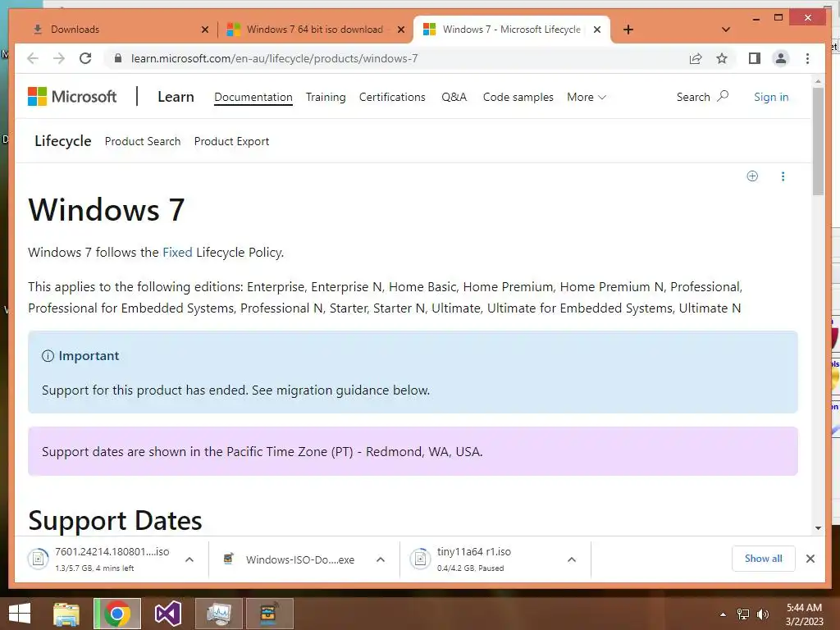This screenshot has width=840, height=630.
Task: Open the Documentation menu item
Action: (253, 97)
